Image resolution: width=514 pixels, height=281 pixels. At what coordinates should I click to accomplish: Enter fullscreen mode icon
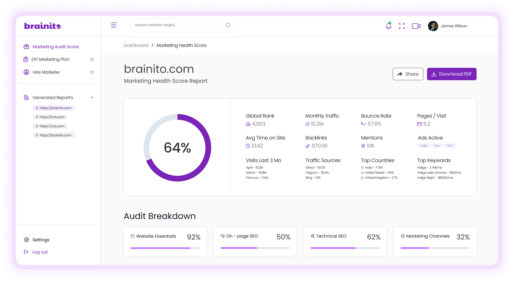(x=402, y=26)
